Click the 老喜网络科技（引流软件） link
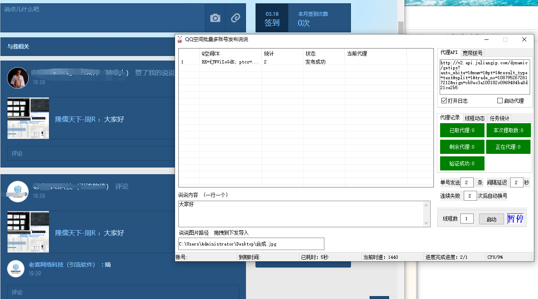 (x=62, y=265)
